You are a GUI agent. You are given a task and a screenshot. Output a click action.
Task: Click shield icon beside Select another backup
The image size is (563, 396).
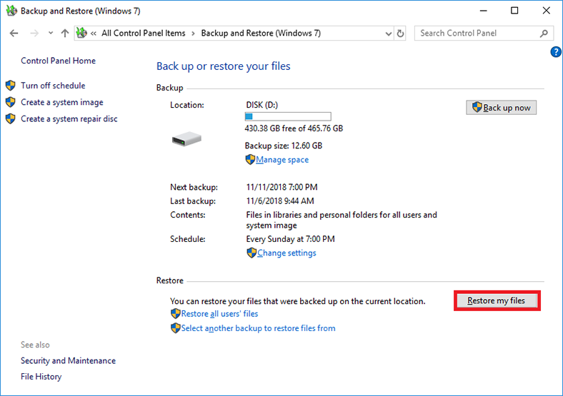[x=175, y=328]
